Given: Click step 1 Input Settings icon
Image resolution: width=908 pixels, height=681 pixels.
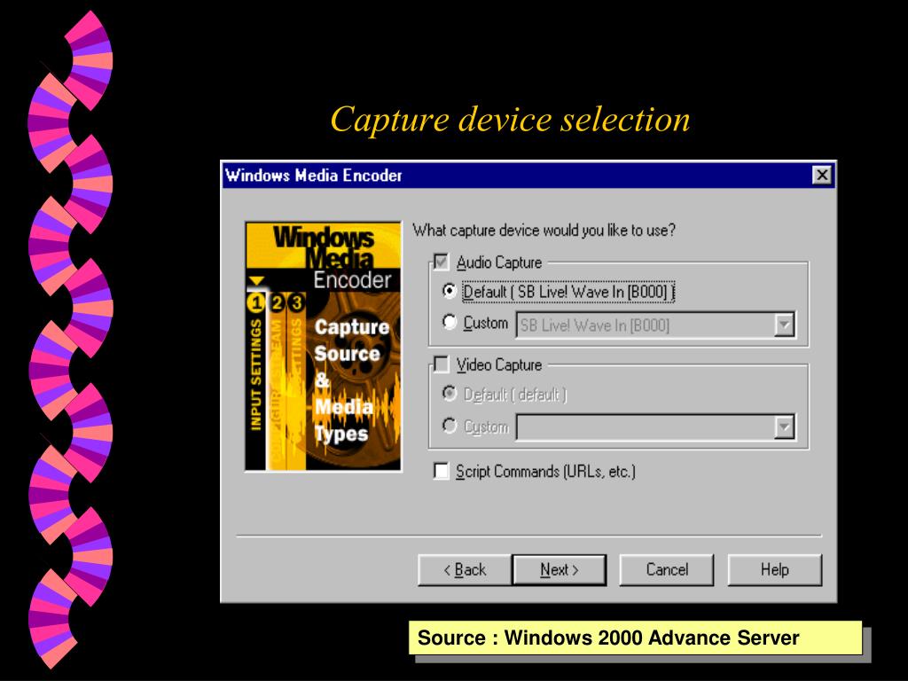Looking at the screenshot, I should (255, 302).
